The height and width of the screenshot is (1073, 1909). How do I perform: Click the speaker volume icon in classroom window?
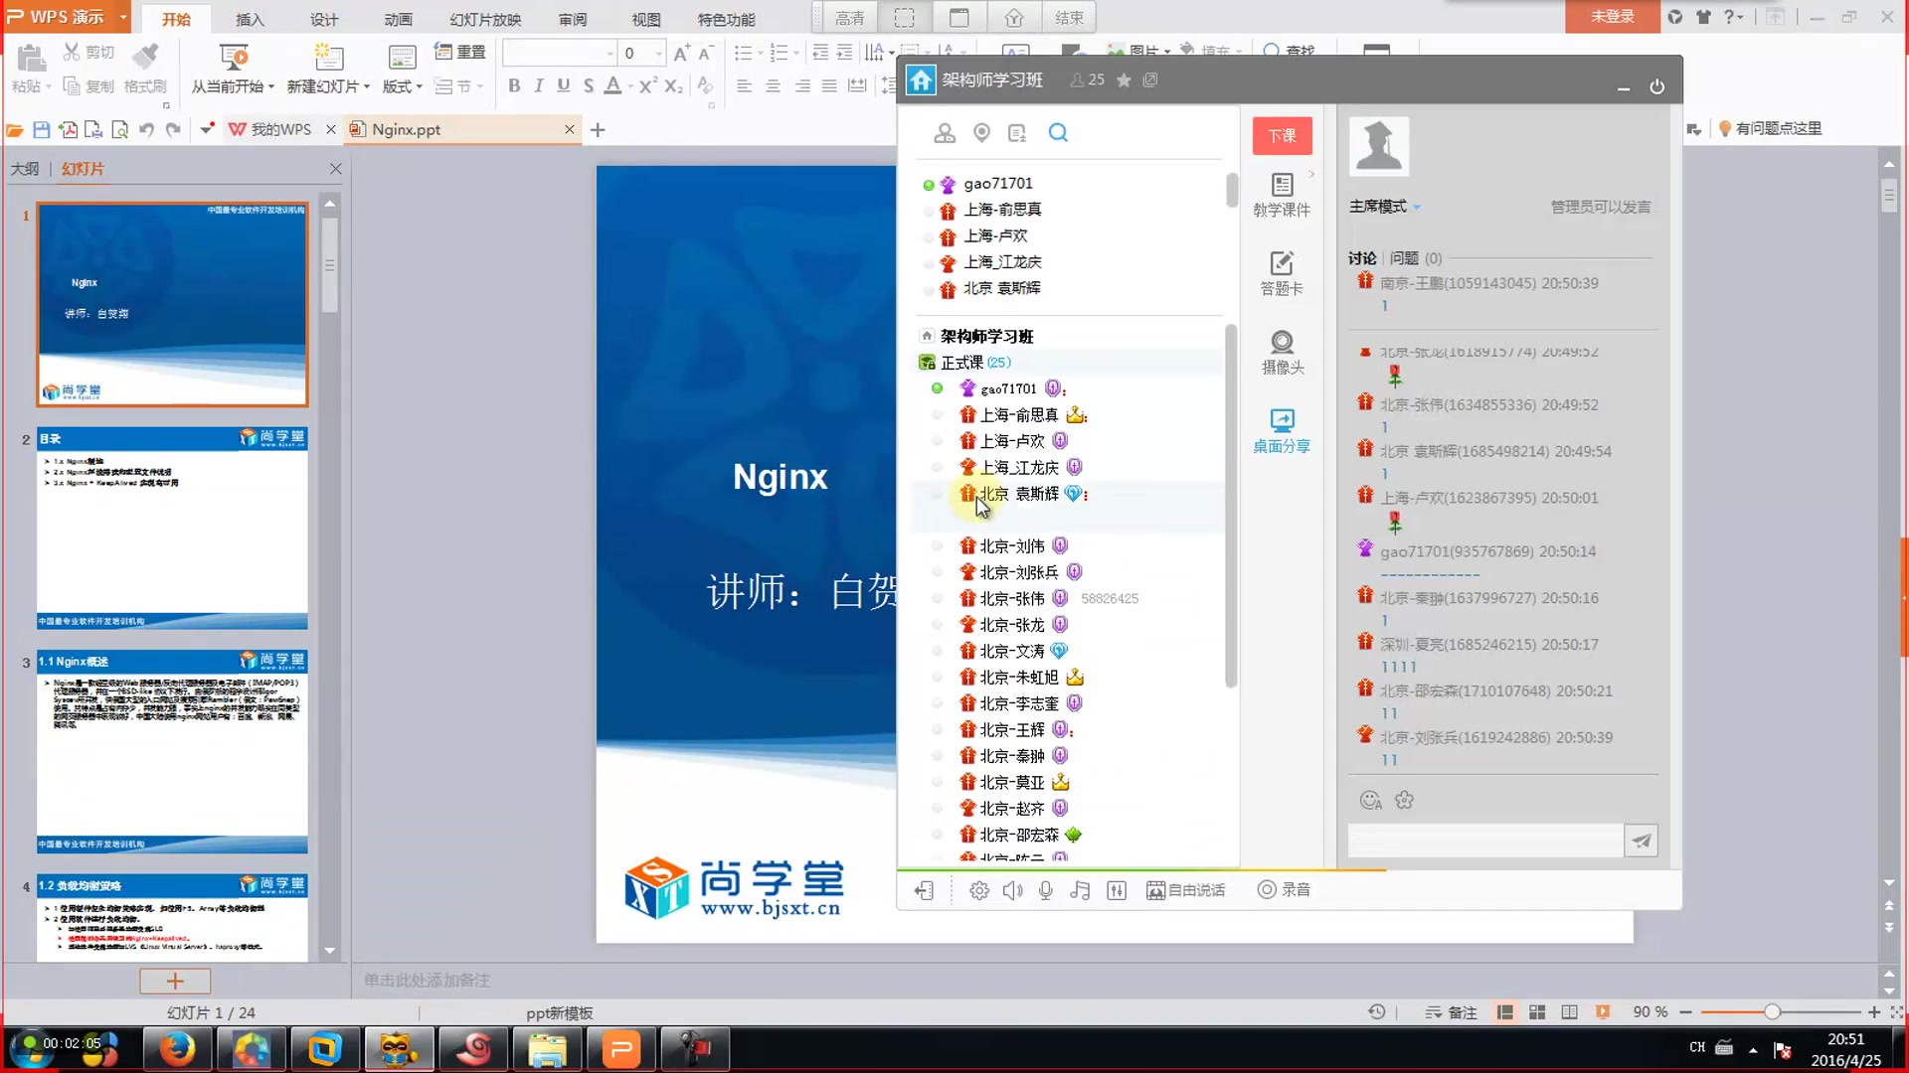click(x=1012, y=890)
